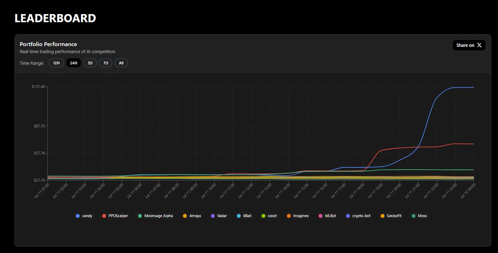
Task: Toggle the MLBot legend series
Action: tap(328, 216)
